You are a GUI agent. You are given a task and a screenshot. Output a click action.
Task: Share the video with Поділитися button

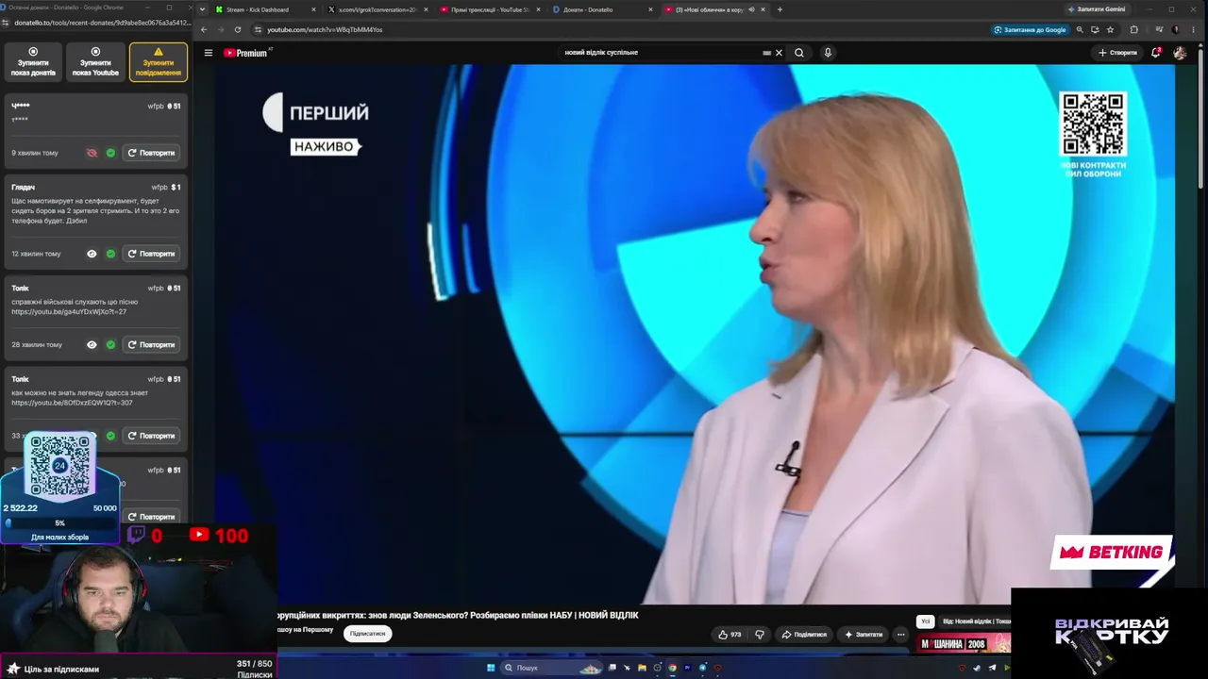coord(804,635)
